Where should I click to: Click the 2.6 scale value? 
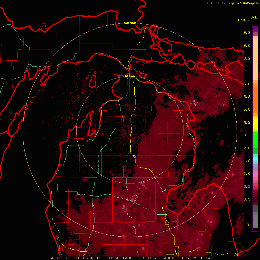coord(247,148)
